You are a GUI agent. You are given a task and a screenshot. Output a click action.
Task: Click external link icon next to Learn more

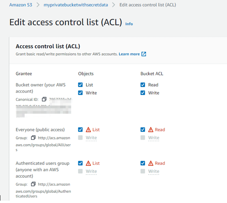coord(144,54)
